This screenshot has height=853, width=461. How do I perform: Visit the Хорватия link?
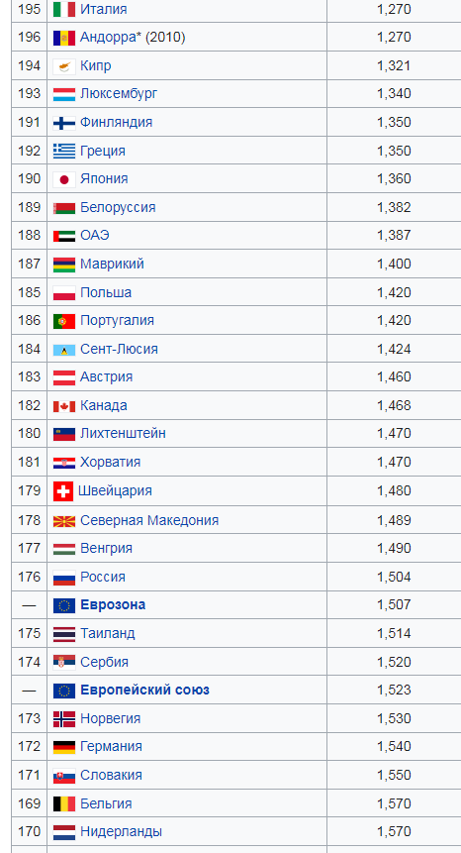pos(110,463)
